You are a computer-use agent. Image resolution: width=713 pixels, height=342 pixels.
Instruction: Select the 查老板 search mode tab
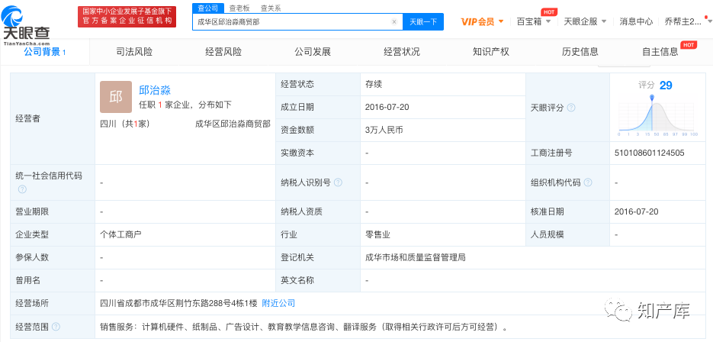pos(239,8)
